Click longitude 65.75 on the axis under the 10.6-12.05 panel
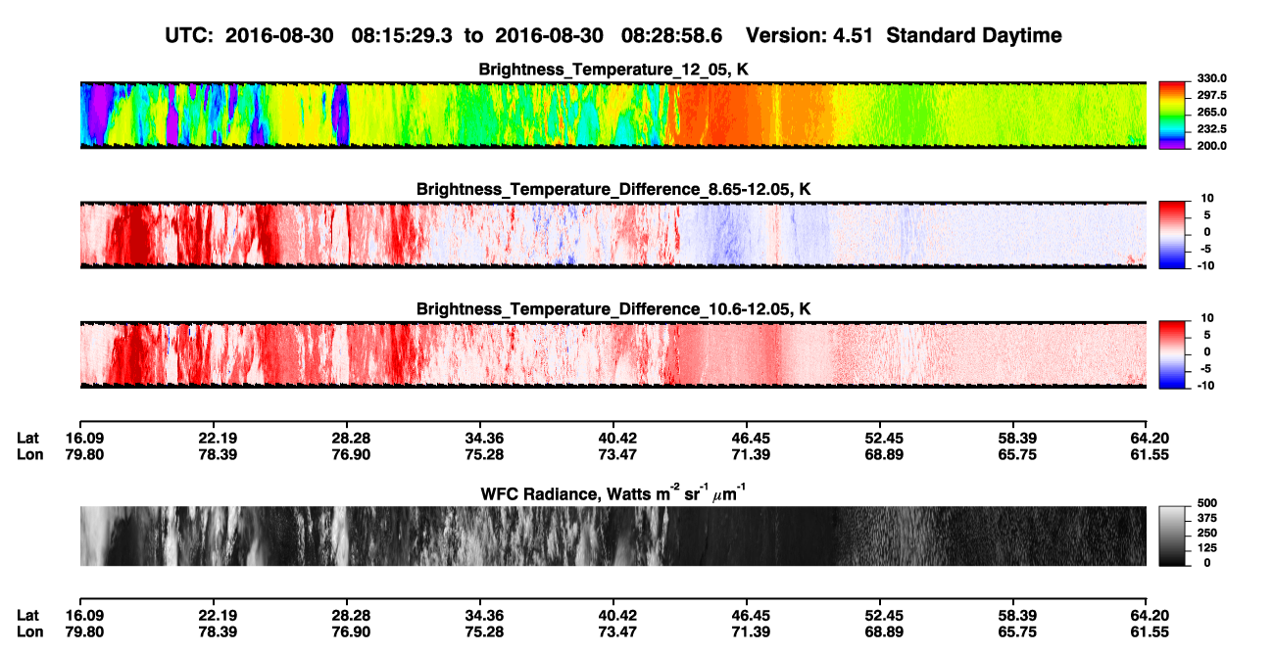Viewport: 1274px width, 653px height. coord(1017,454)
